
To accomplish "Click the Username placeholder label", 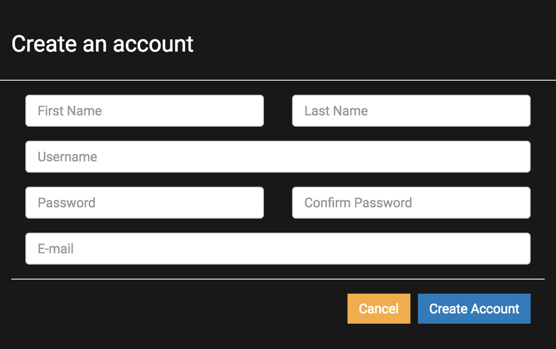I will [x=67, y=157].
